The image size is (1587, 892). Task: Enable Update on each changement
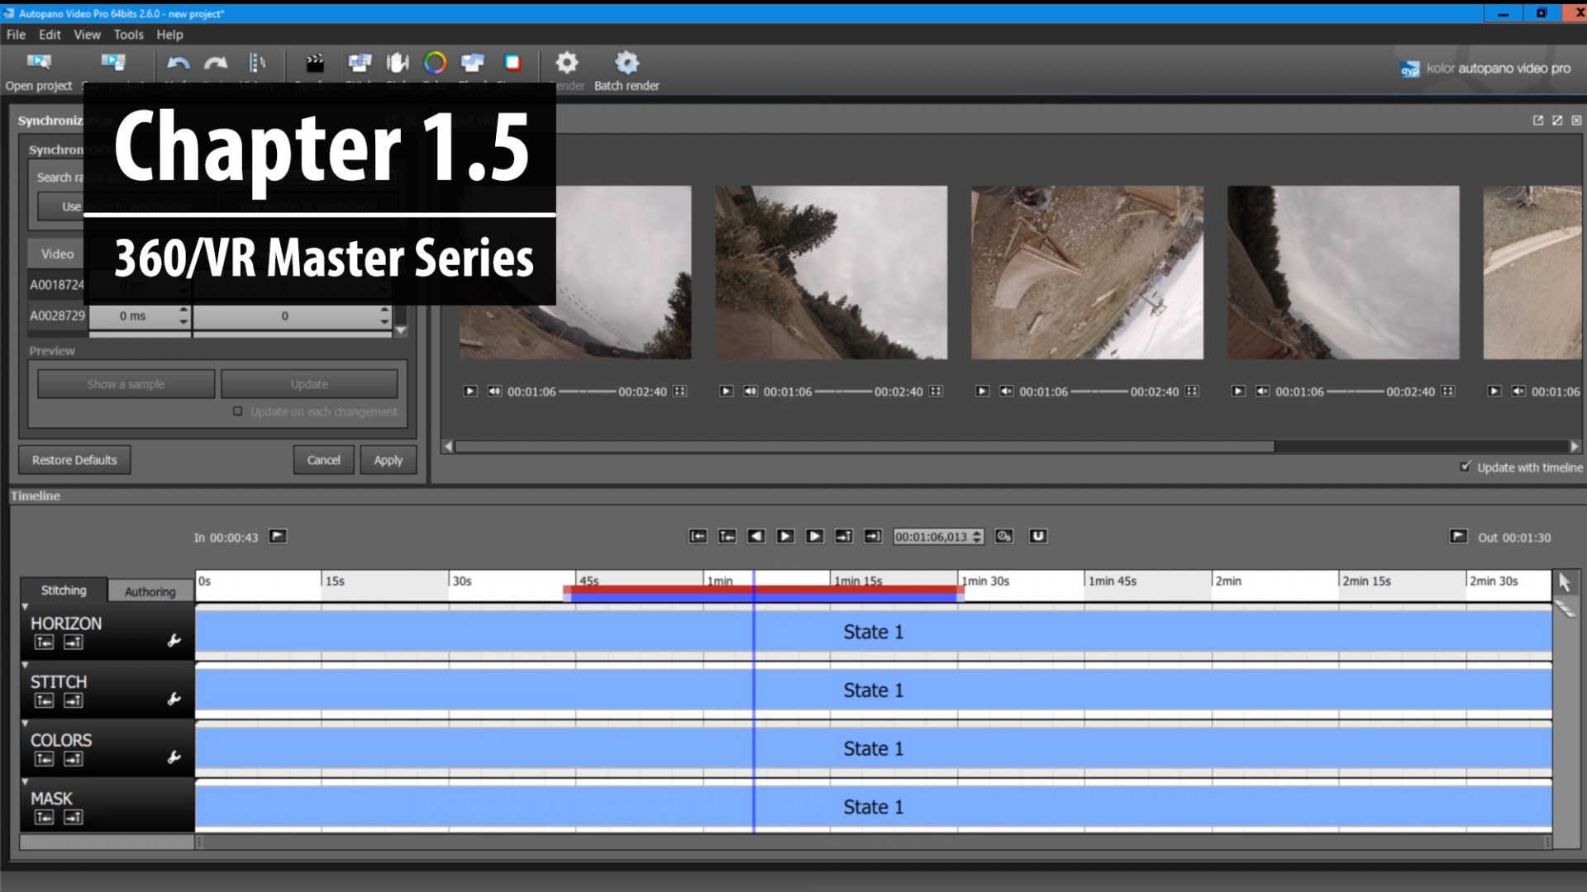(238, 411)
